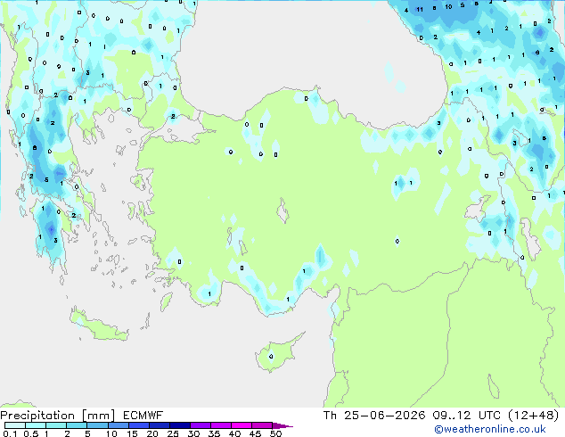Click the 'Th' weekday label
This screenshot has height=437, width=565.
click(x=330, y=416)
